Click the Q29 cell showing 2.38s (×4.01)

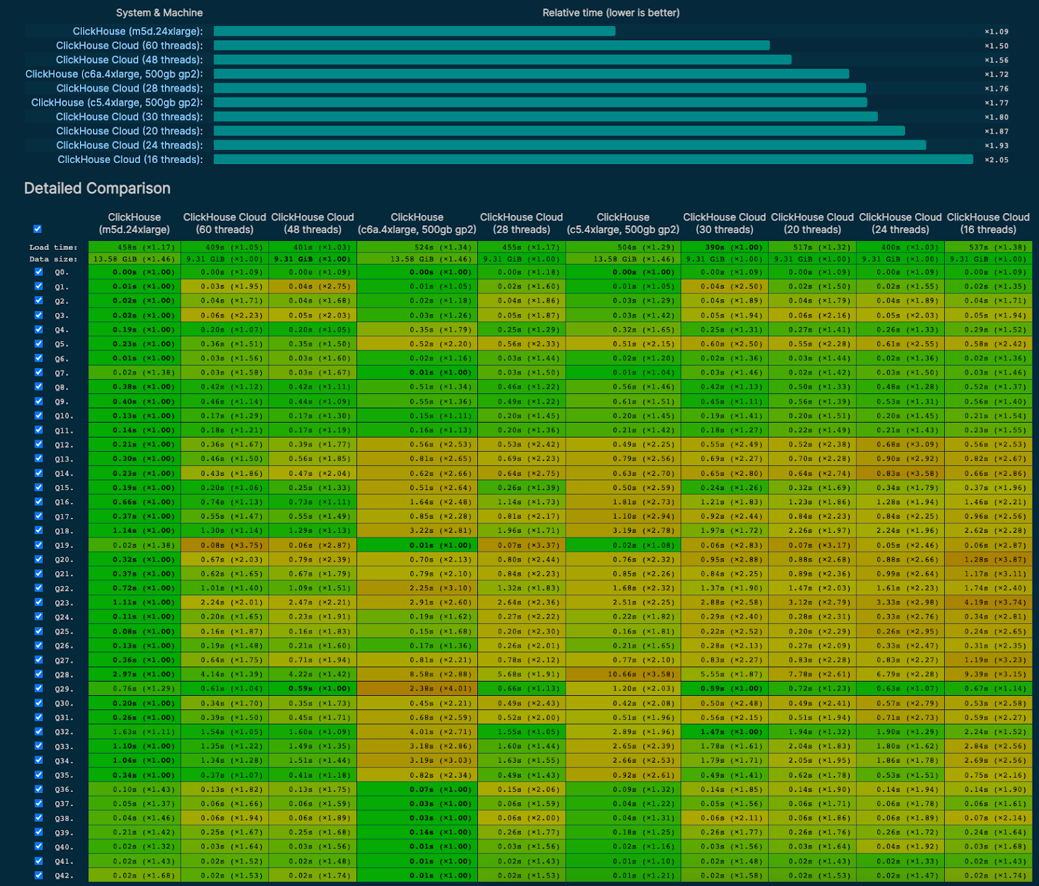point(417,689)
